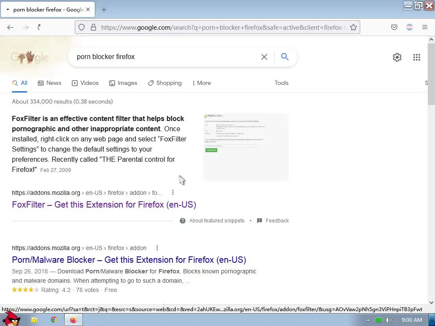Open volume control in system tray
Image resolution: width=435 pixels, height=326 pixels.
389,320
